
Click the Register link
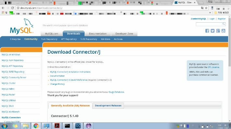[222, 19]
